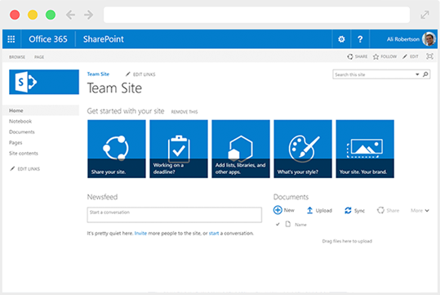Click the start link in the newsfeed message
Viewport: 440px width, 295px height.
214,233
